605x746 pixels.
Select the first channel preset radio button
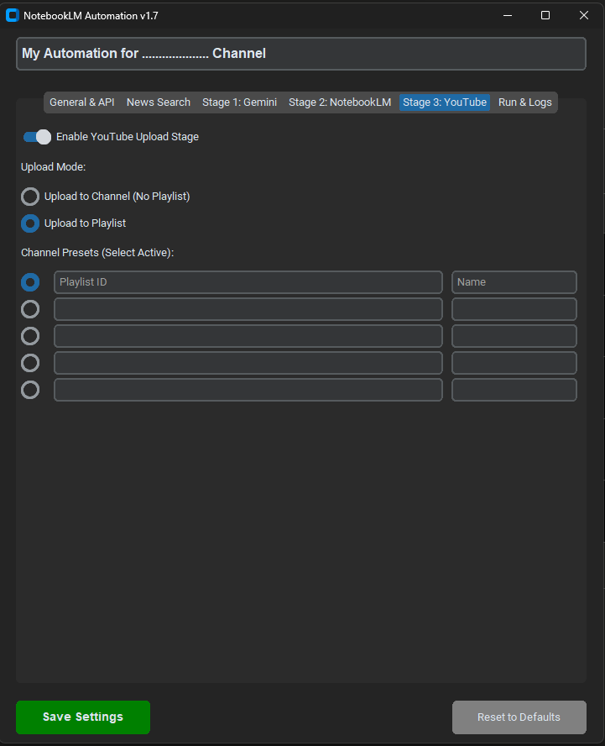(x=30, y=282)
